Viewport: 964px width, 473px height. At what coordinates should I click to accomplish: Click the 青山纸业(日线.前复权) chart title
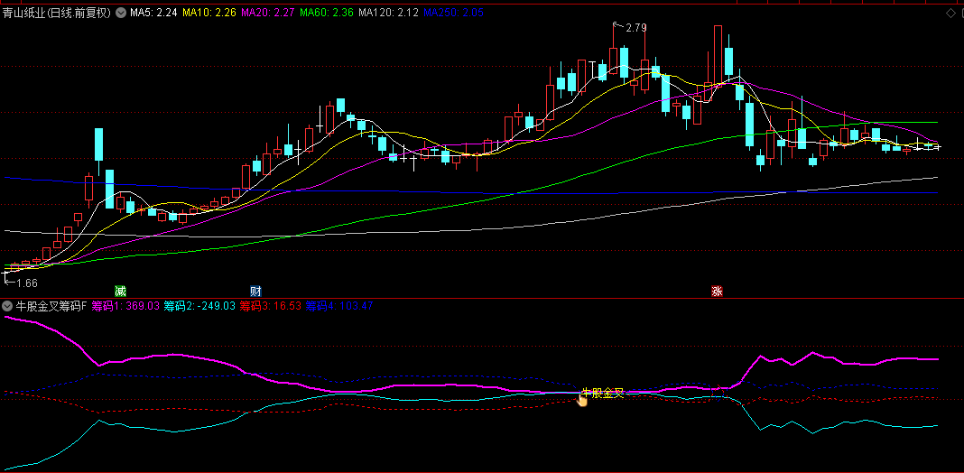pos(57,13)
